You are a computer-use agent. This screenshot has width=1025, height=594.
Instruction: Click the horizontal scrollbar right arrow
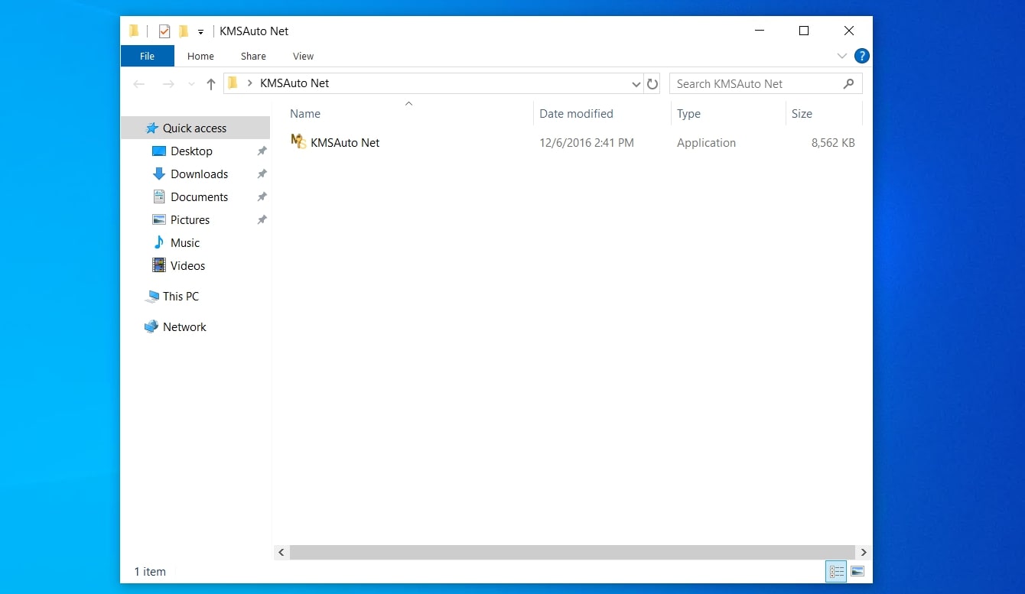[x=864, y=552]
